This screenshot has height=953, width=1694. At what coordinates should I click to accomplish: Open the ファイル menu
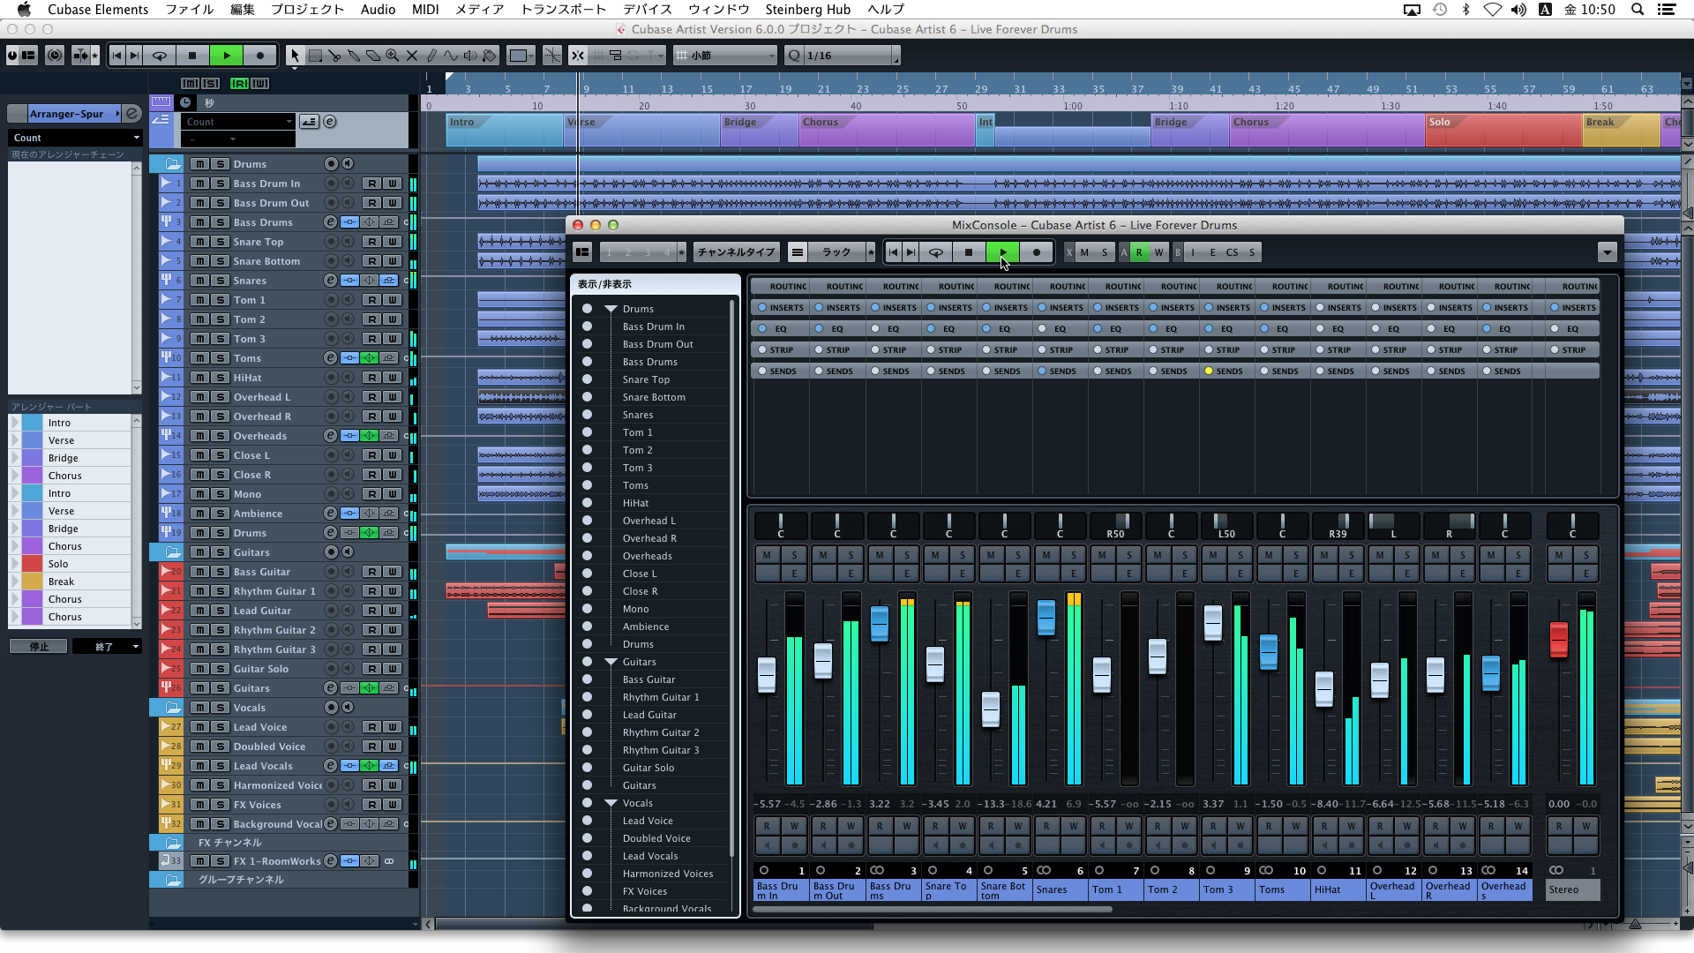coord(189,10)
